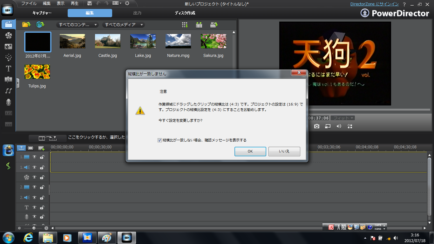434x244 pixels.
Task: Open the フィット preview zoom dropdown
Action: 343,118
